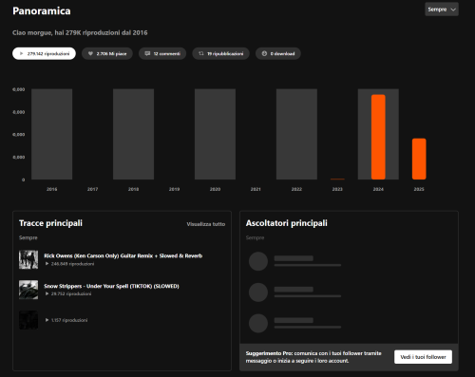Click the Sempre label under Tracce principali

(28, 237)
